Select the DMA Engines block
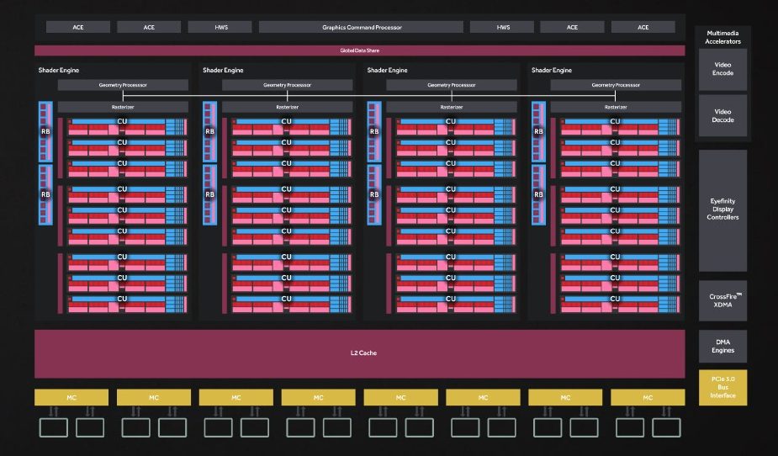The width and height of the screenshot is (778, 456). tap(722, 346)
